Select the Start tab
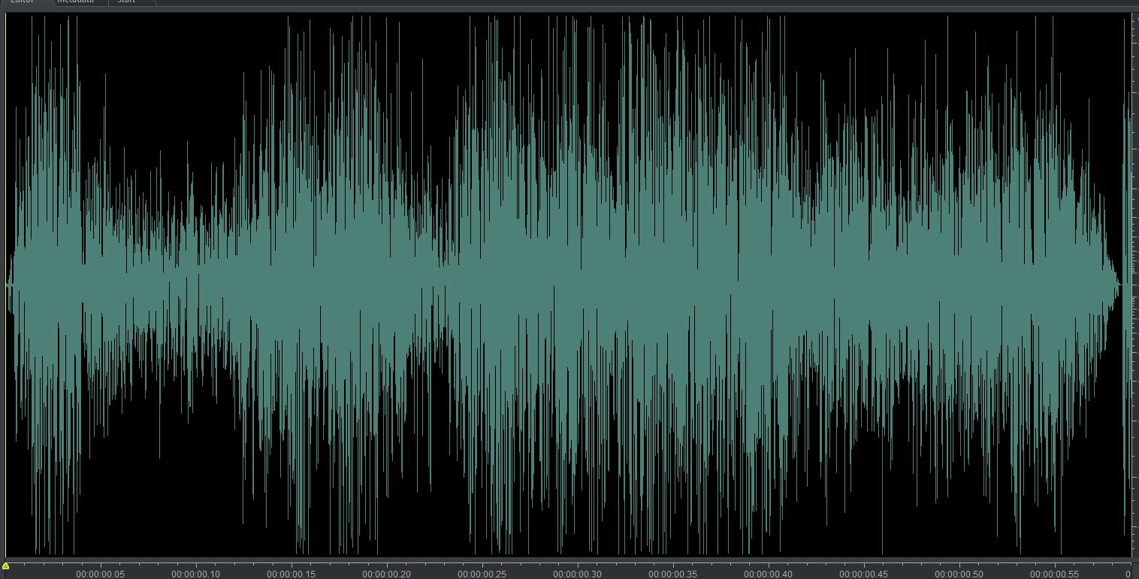The height and width of the screenshot is (579, 1139). point(126,2)
